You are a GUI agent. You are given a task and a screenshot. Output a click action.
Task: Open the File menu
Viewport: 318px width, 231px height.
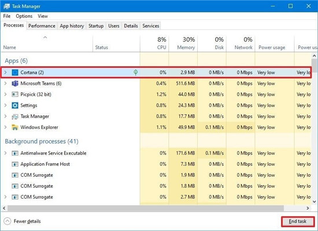point(7,16)
